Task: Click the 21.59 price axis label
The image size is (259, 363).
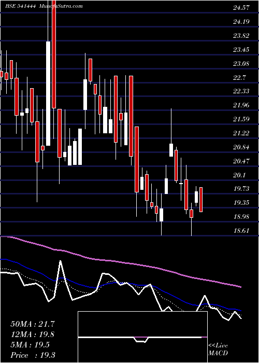Action: pyautogui.click(x=241, y=119)
